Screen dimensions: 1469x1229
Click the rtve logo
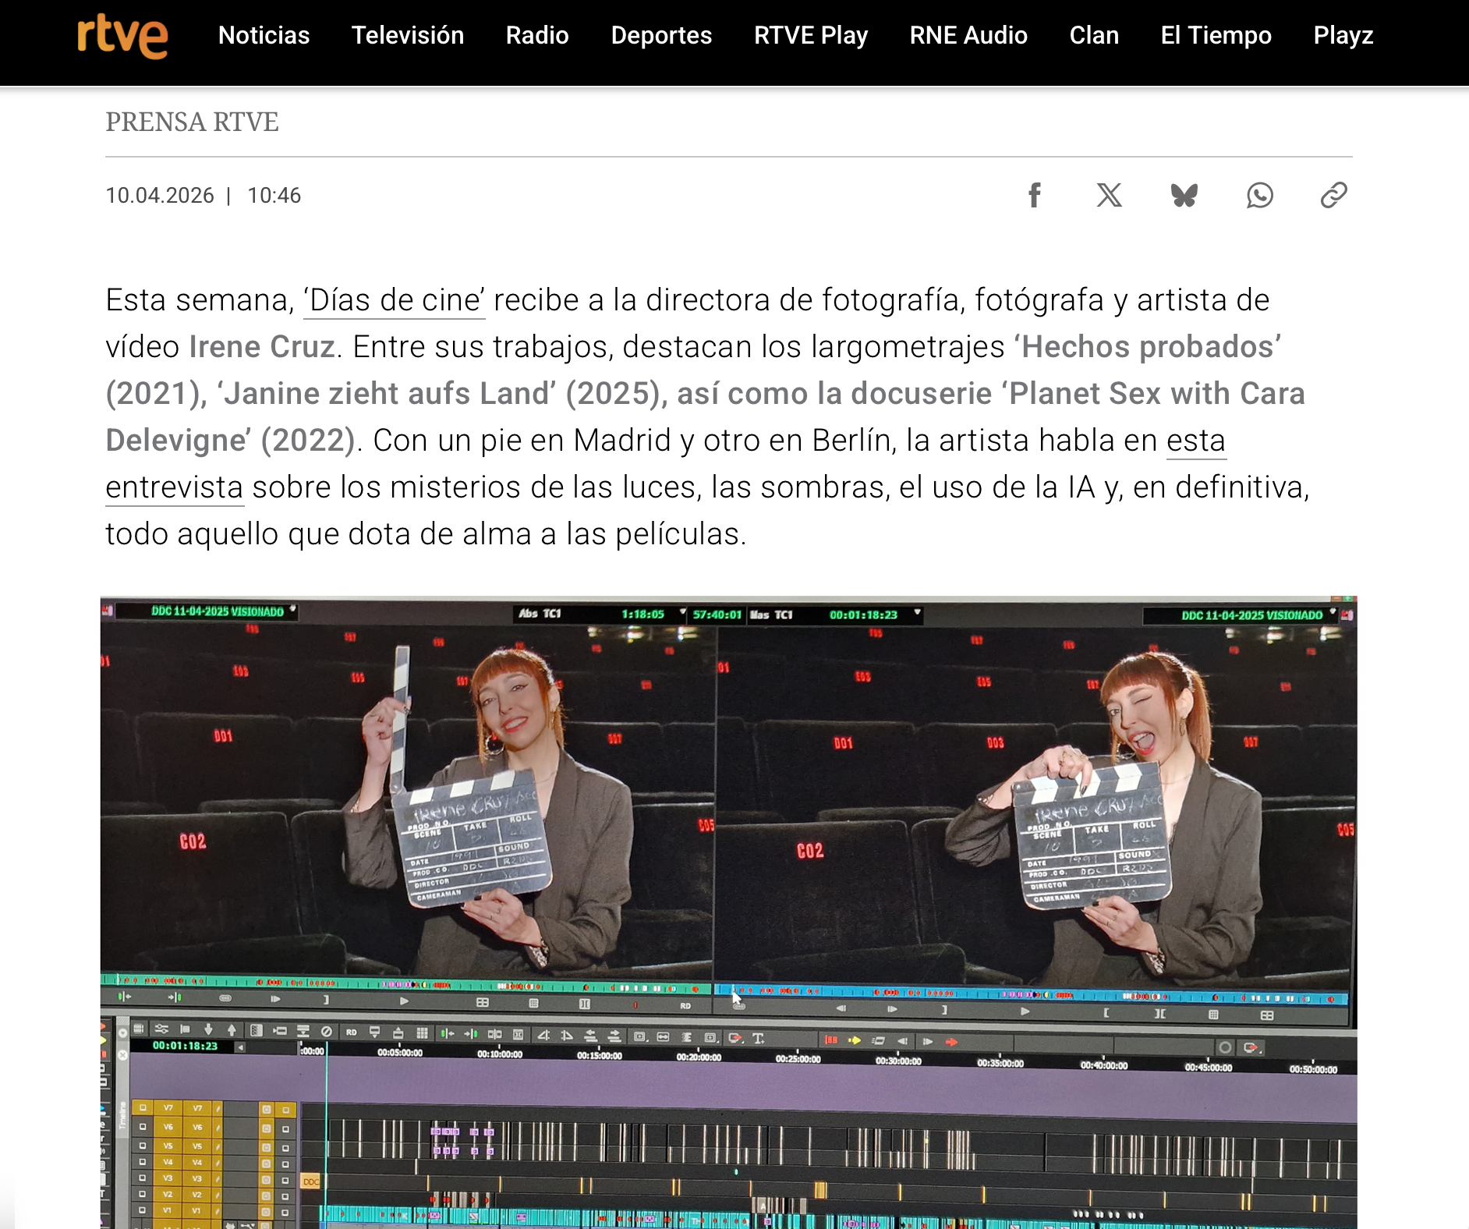pyautogui.click(x=122, y=36)
